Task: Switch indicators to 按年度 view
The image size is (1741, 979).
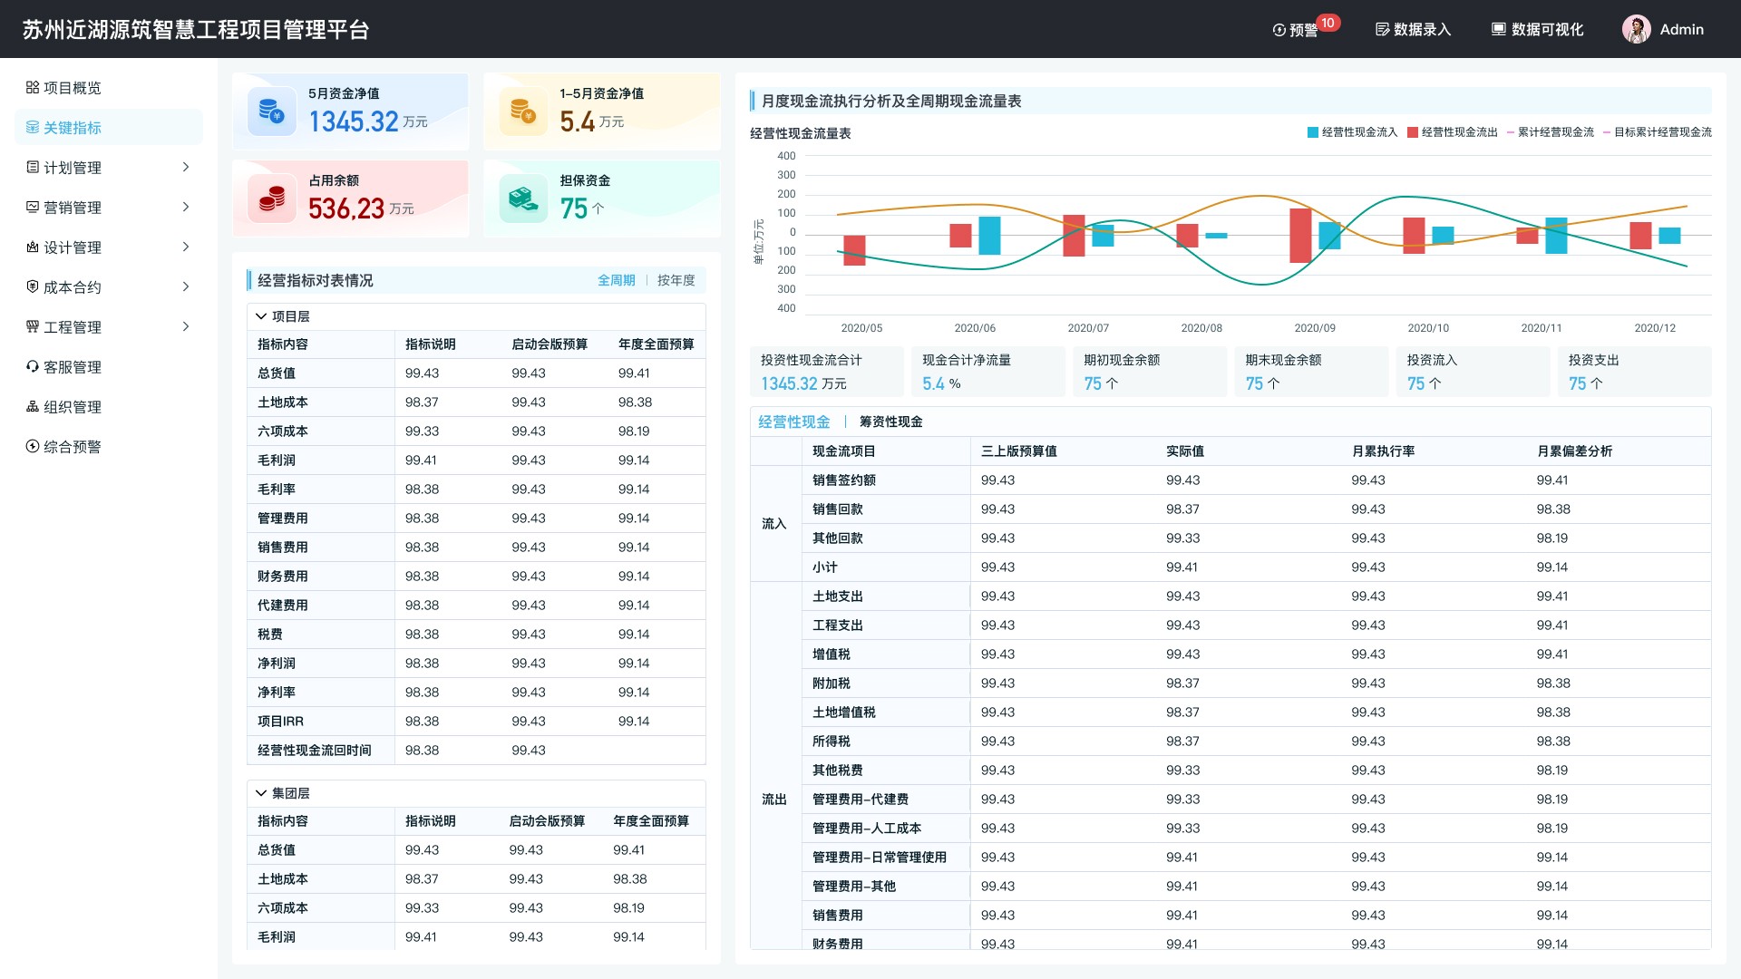Action: click(676, 280)
